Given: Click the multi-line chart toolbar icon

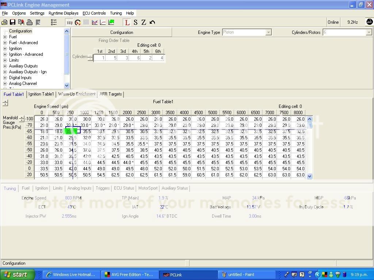Looking at the screenshot, I should [x=95, y=22].
